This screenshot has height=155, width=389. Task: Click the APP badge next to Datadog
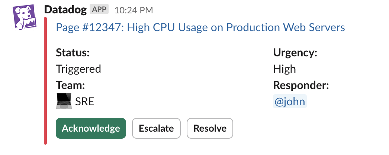99,10
